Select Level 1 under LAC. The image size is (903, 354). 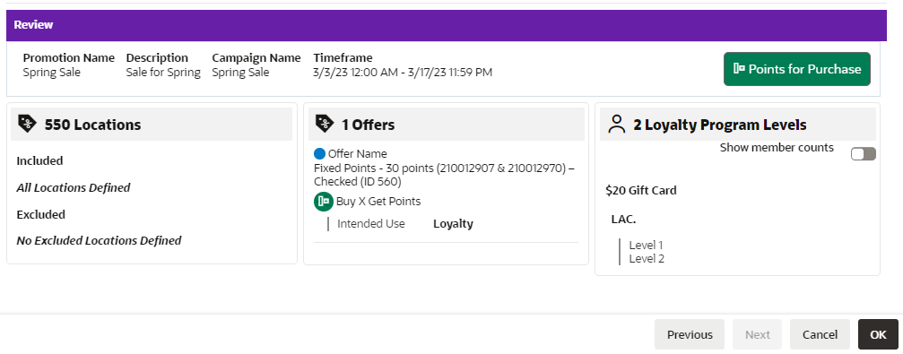pos(646,246)
